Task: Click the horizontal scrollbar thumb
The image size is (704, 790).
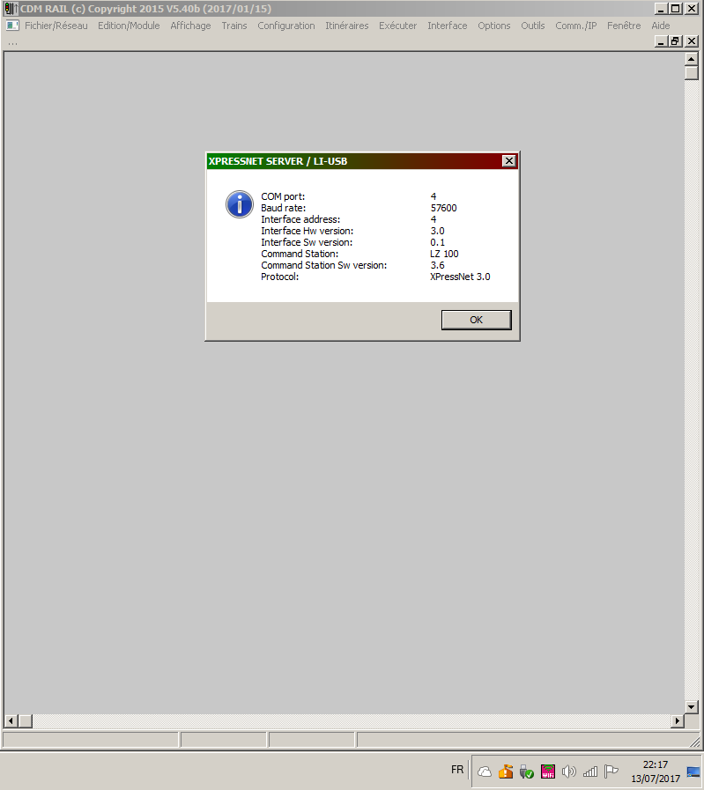Action: pyautogui.click(x=26, y=721)
